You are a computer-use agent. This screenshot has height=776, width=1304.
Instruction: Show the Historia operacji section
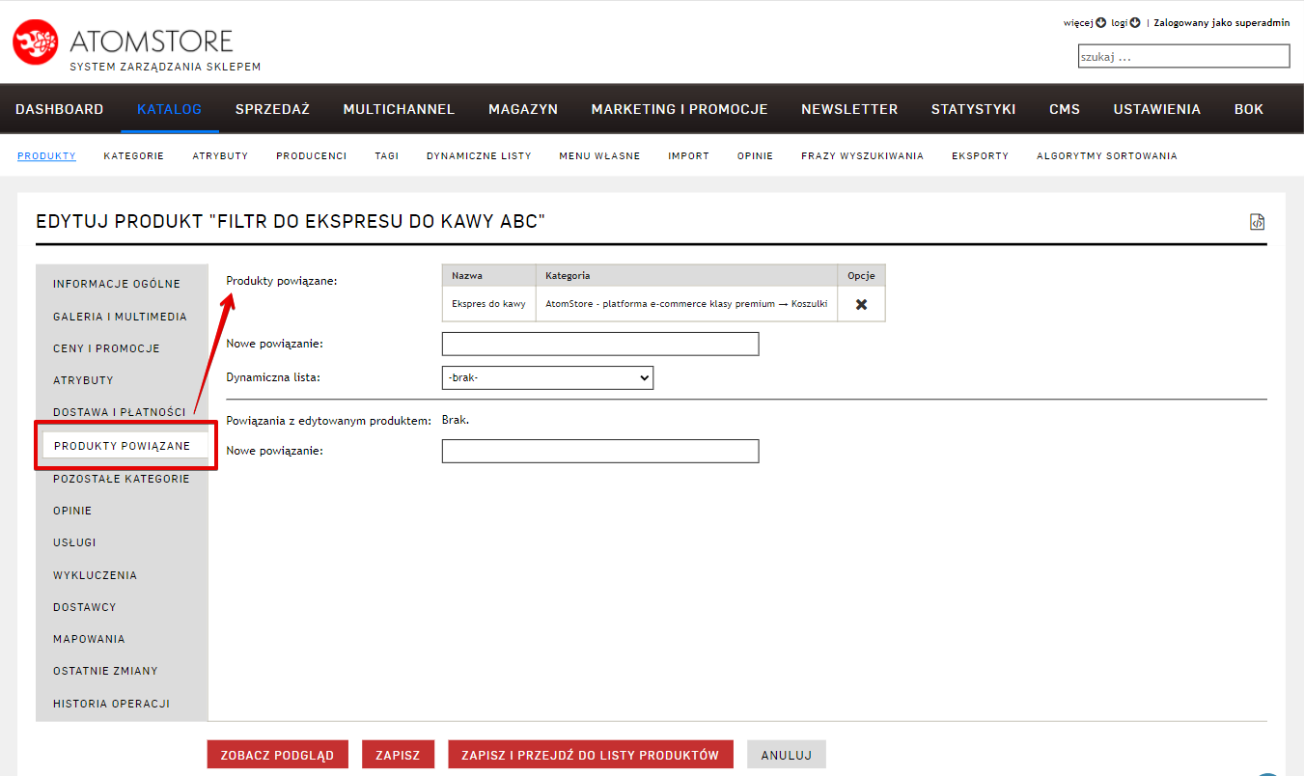111,704
